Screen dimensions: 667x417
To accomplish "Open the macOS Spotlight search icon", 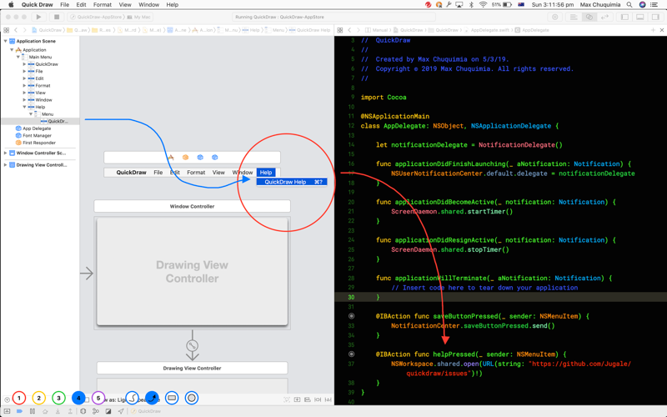I will [x=629, y=5].
